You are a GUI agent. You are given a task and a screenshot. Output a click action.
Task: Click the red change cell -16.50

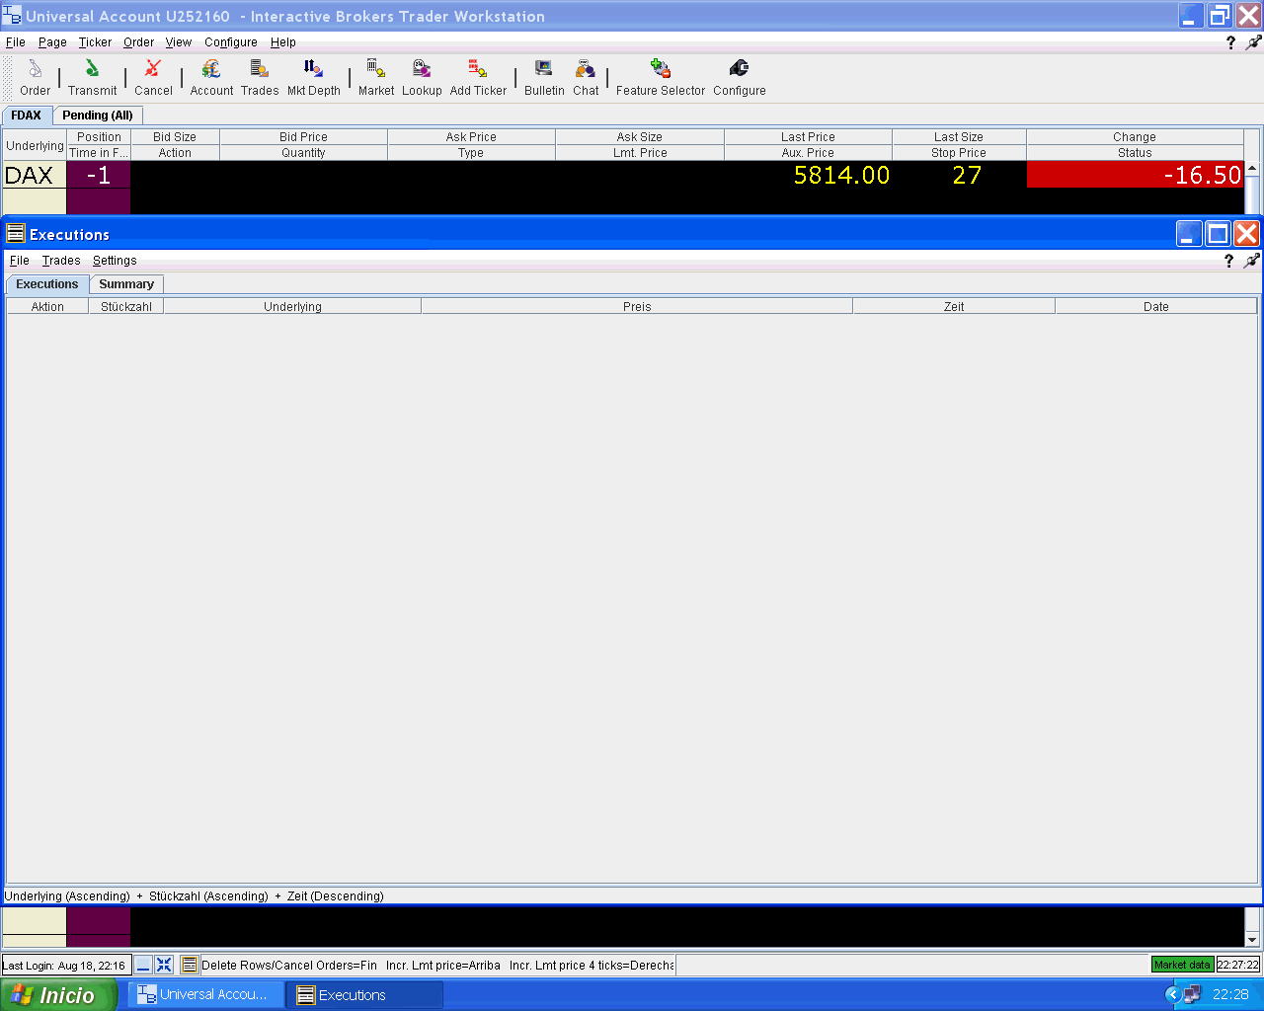[x=1136, y=175]
